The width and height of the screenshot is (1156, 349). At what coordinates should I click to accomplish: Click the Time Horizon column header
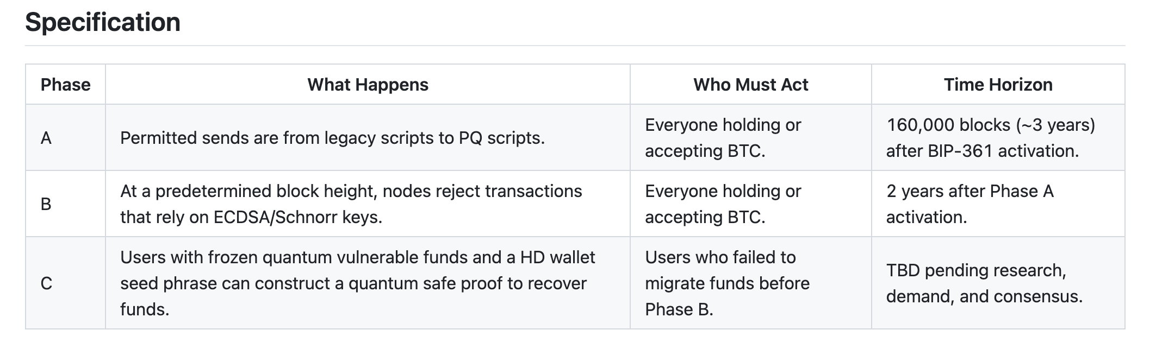point(998,85)
